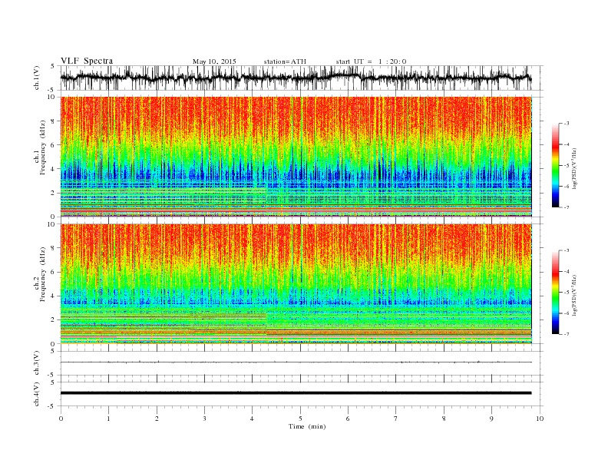The width and height of the screenshot is (608, 470).
Task: Click the "10" tick on Time axis
Action: [540, 419]
